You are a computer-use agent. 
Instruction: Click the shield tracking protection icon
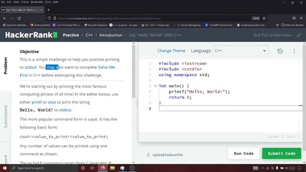click(49, 18)
